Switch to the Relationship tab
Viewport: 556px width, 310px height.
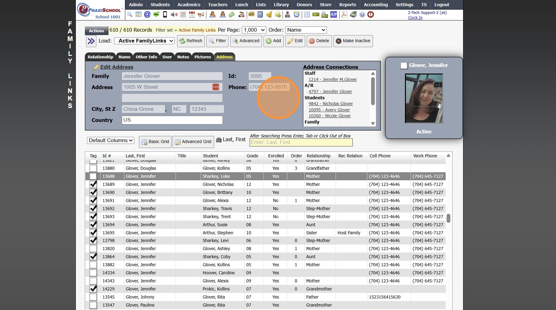(100, 57)
